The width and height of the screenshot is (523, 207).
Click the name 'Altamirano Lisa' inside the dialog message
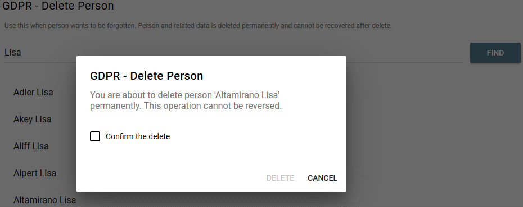point(246,95)
